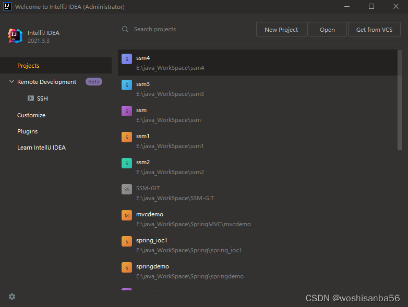Click the Open button
Screen dimensions: 408x307
coord(327,29)
